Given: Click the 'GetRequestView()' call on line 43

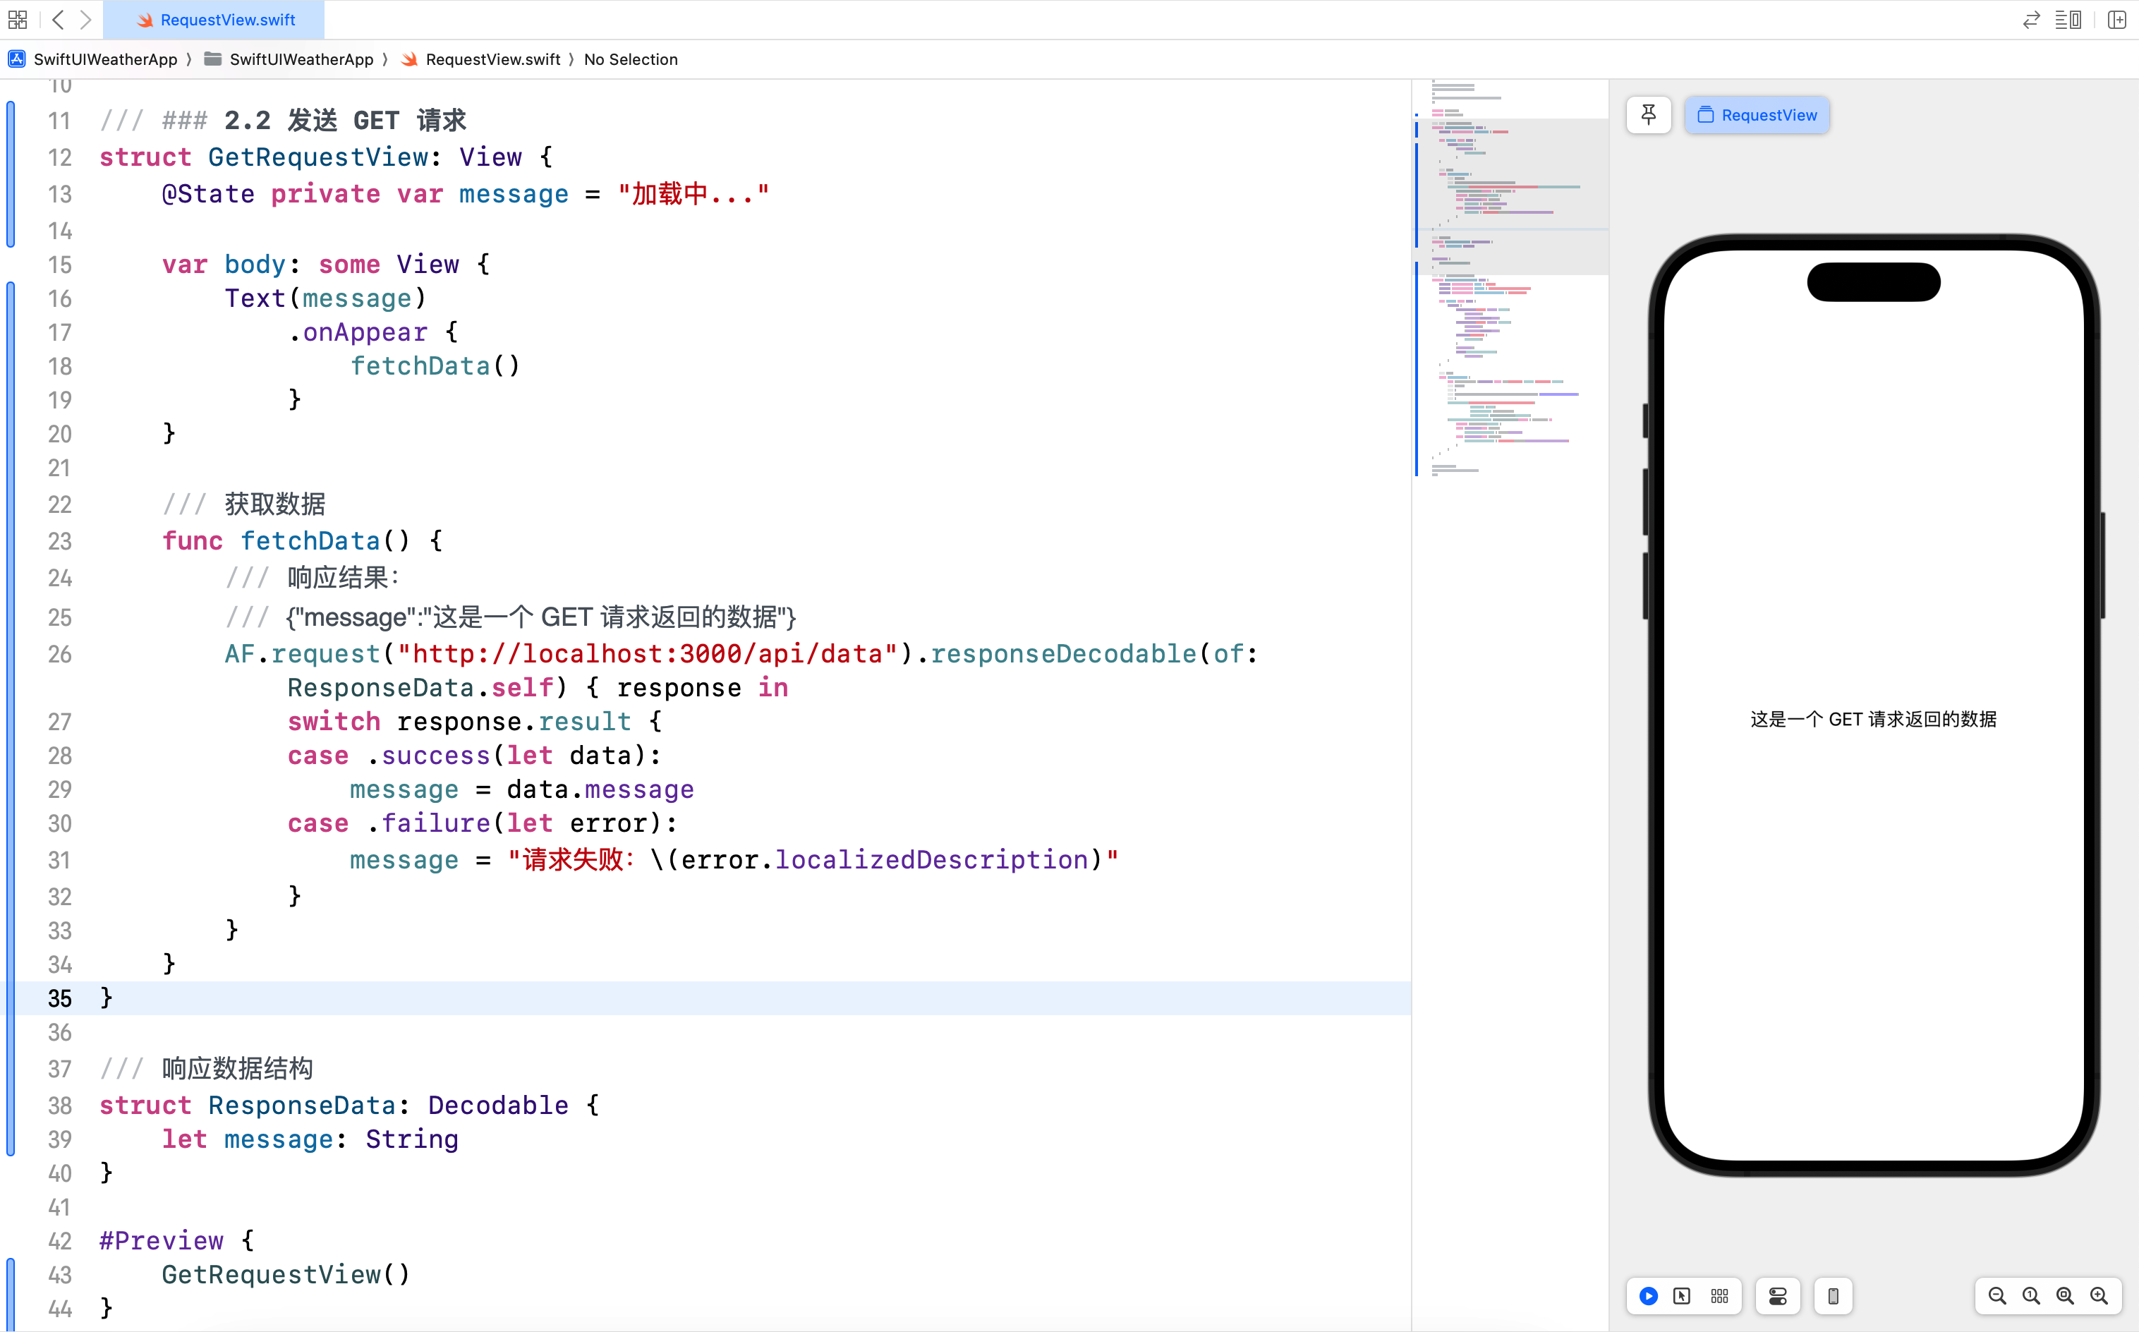Looking at the screenshot, I should 286,1274.
